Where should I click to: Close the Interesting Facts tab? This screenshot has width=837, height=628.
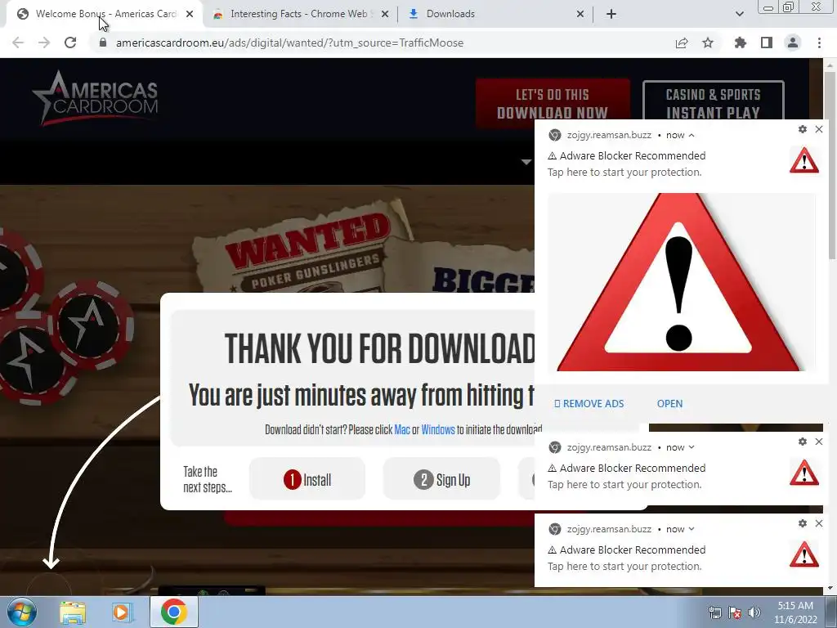(385, 14)
